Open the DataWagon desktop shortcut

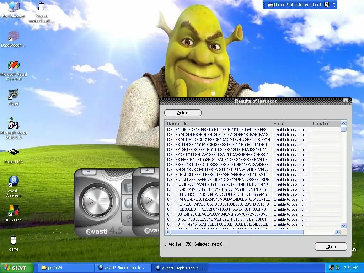14,39
